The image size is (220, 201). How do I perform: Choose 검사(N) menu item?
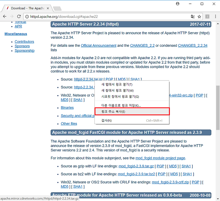[132, 120]
